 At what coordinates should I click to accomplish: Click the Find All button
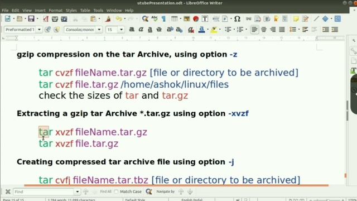coord(105,192)
